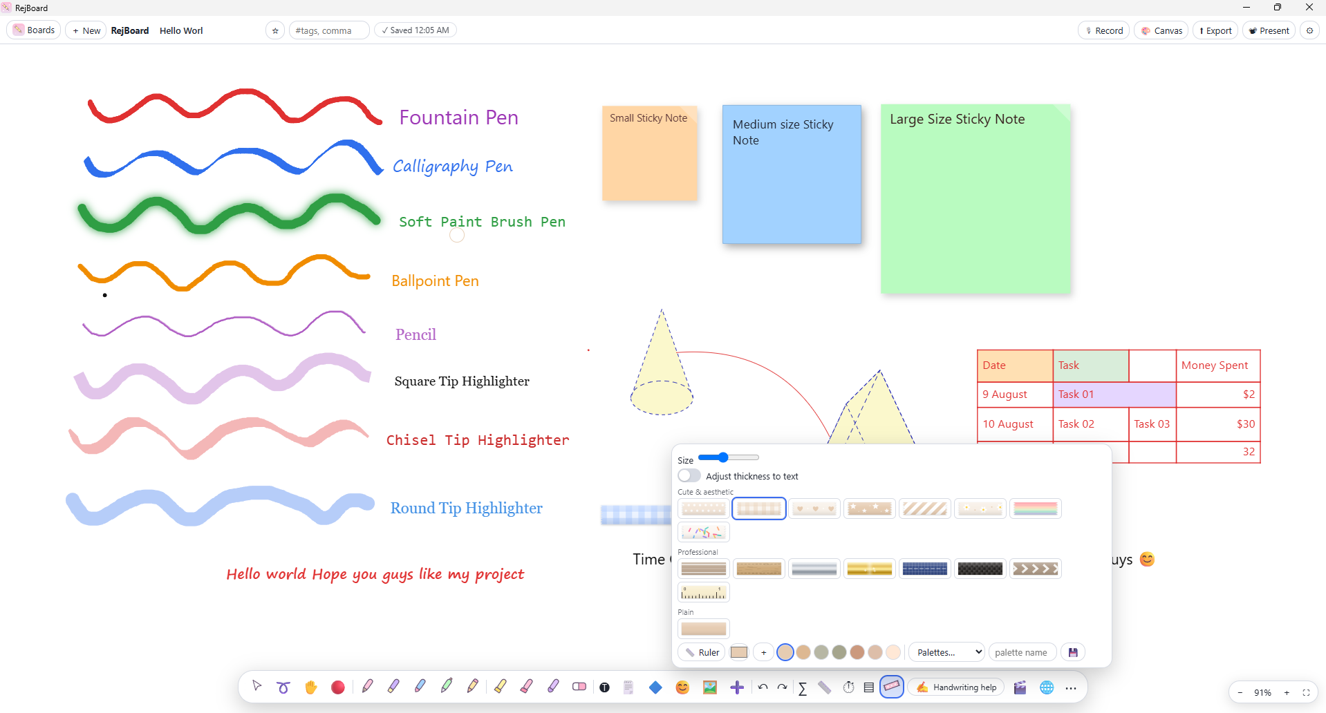Open the stopwatch timer tool
This screenshot has width=1326, height=713.
pyautogui.click(x=848, y=687)
